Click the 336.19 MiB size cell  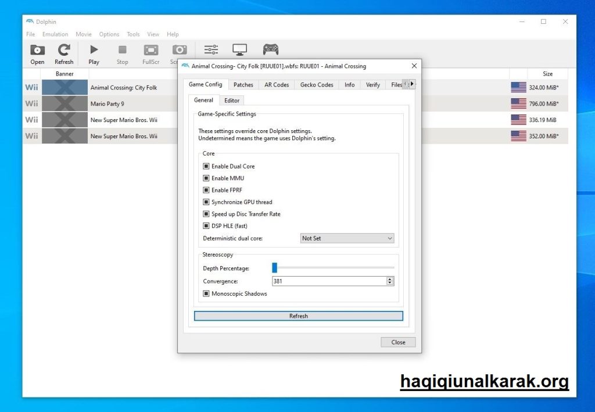(x=543, y=120)
